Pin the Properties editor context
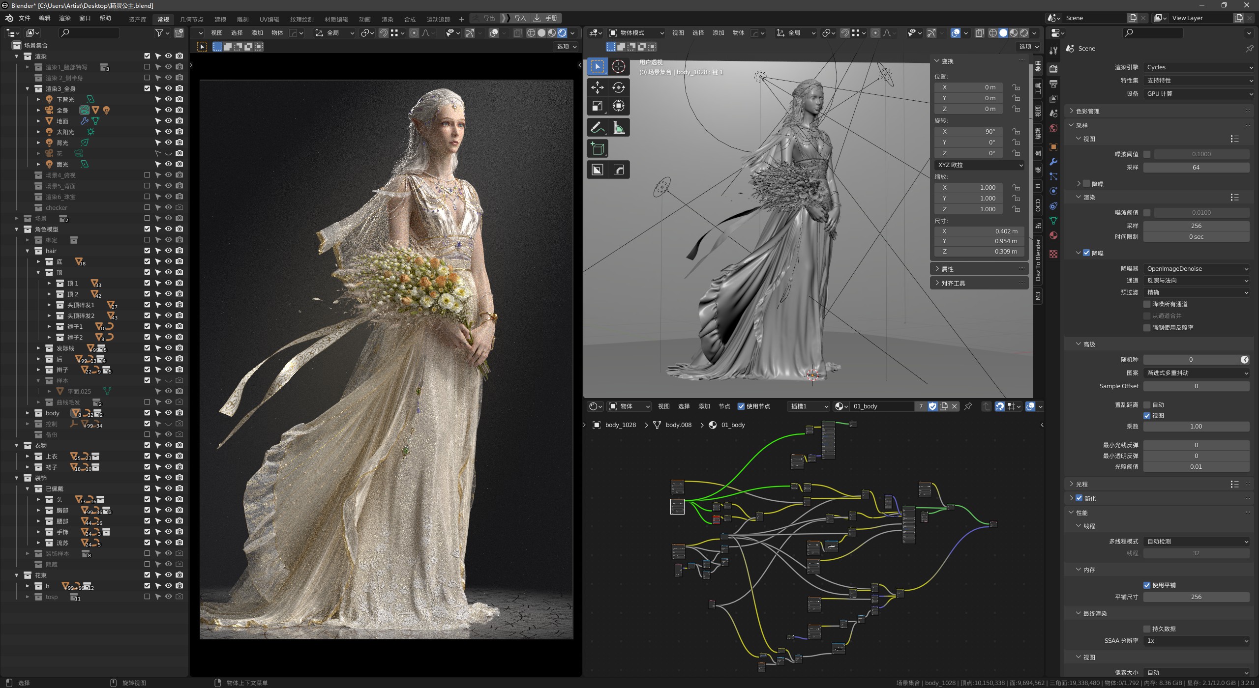The width and height of the screenshot is (1259, 688). click(1249, 48)
